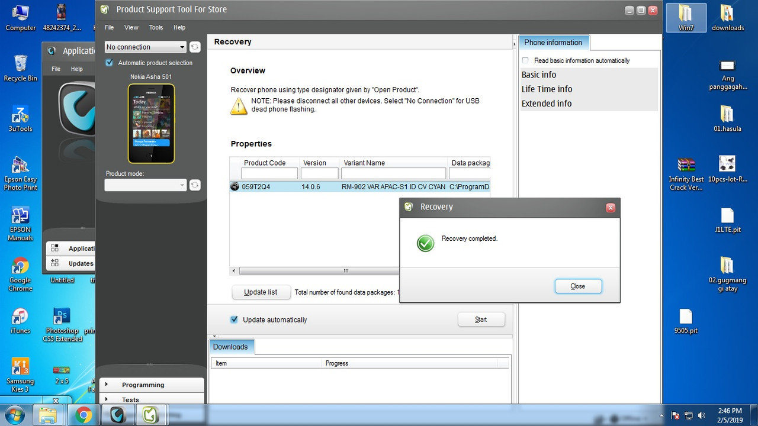Click the volume speaker tray icon

pyautogui.click(x=702, y=415)
